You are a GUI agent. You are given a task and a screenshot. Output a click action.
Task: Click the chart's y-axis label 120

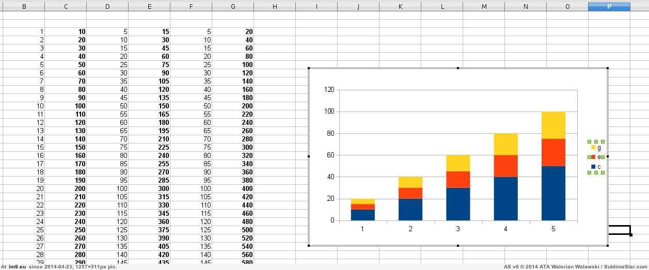pyautogui.click(x=328, y=90)
